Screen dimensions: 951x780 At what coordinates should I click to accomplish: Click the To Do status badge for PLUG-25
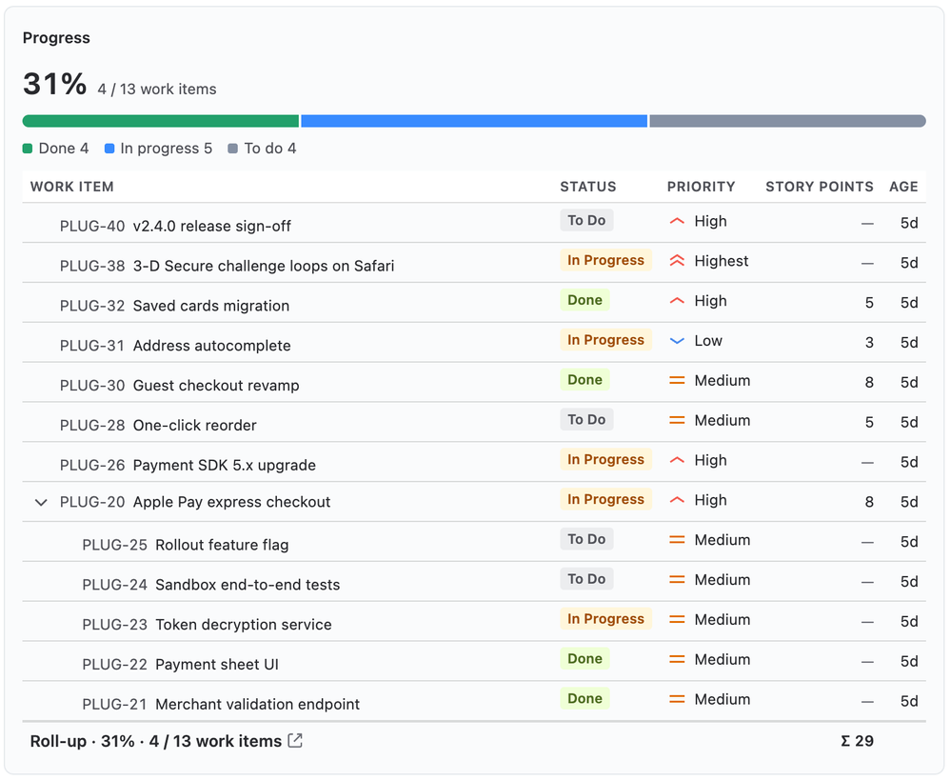pyautogui.click(x=586, y=540)
